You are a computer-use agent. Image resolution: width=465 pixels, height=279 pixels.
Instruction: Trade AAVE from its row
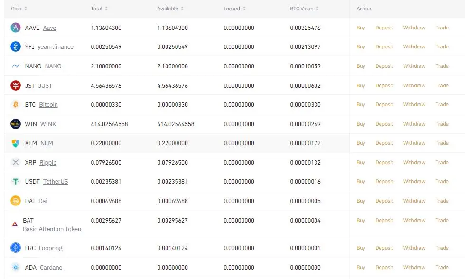442,28
